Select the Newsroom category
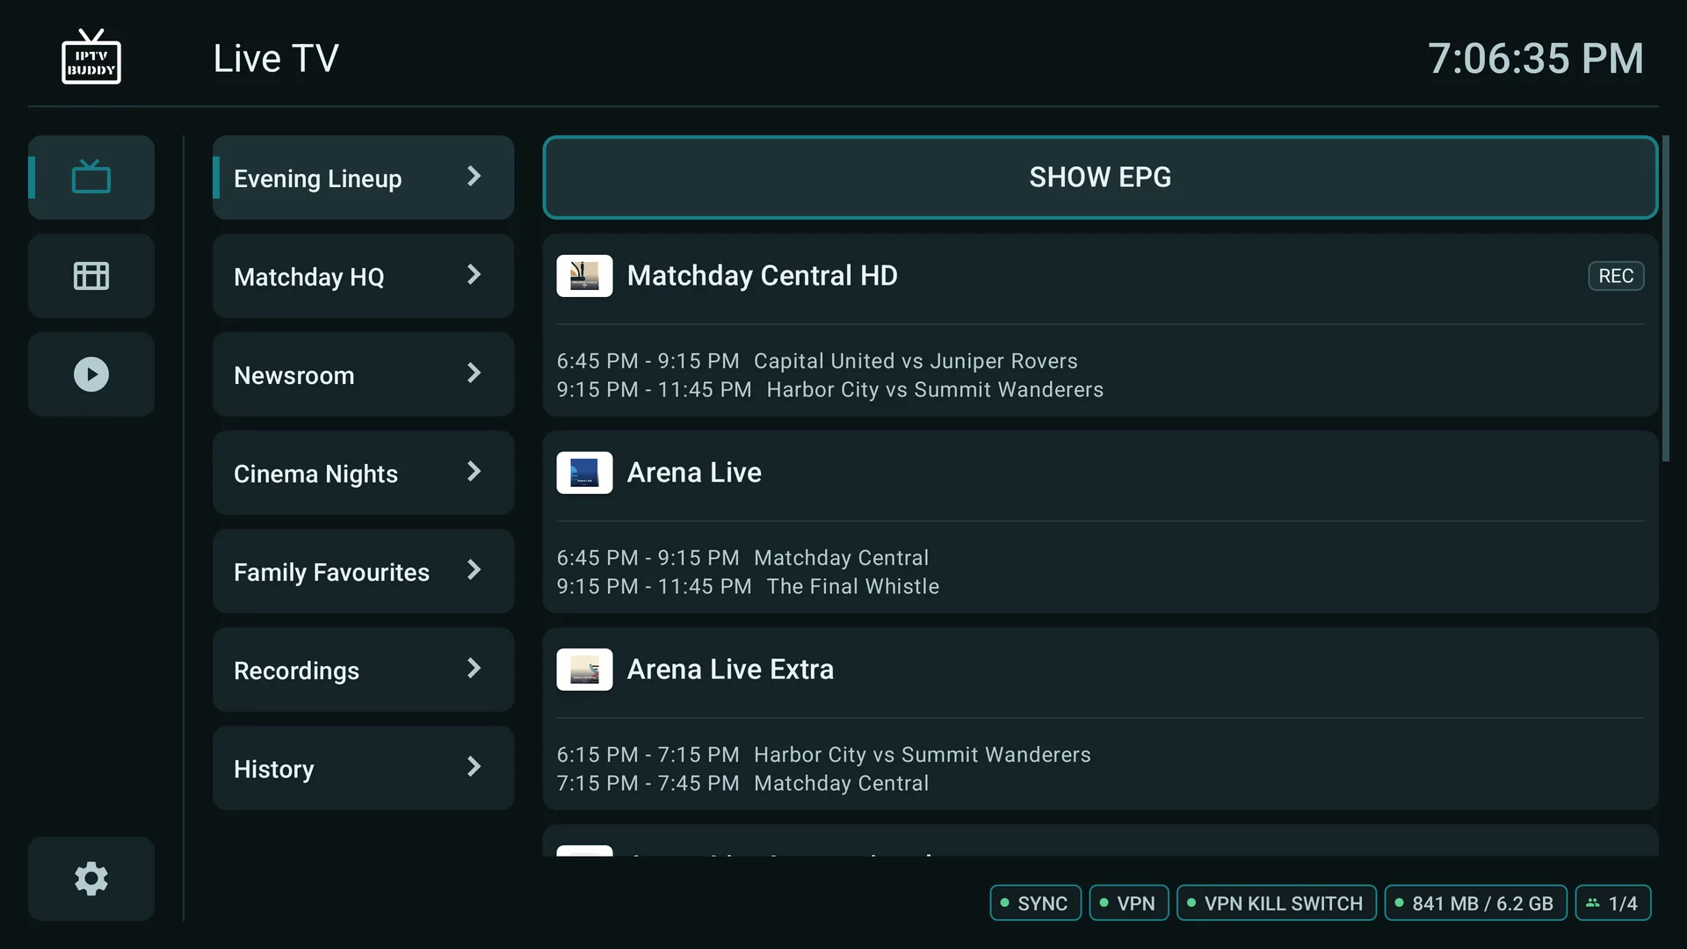The image size is (1687, 949). 363,374
